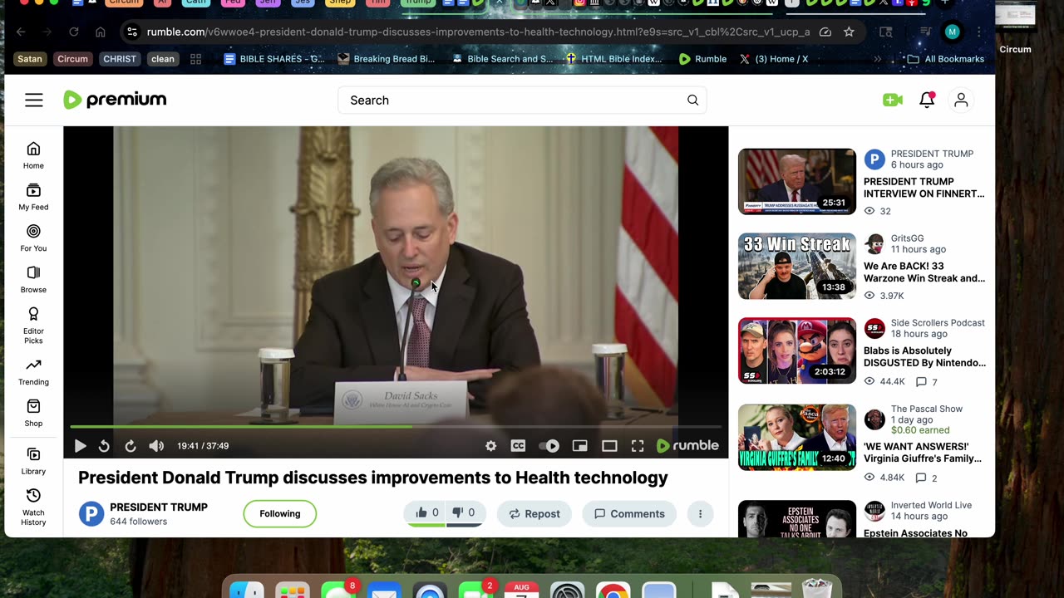Open the Breaking Bread bookmark
The height and width of the screenshot is (598, 1064).
coord(387,59)
